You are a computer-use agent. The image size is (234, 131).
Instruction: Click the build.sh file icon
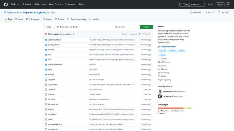pos(46,109)
